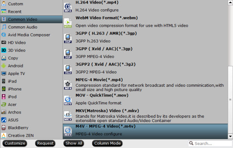This screenshot has height=148, width=233.
Task: Click the iPhone device icon
Action: [x=4, y=89]
